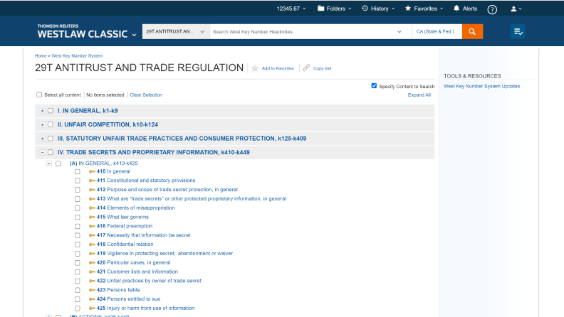Open the History menu
564x317 pixels.
[379, 9]
